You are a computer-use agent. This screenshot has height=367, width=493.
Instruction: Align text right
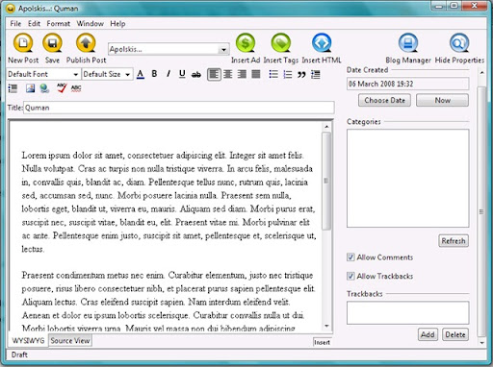click(x=242, y=74)
